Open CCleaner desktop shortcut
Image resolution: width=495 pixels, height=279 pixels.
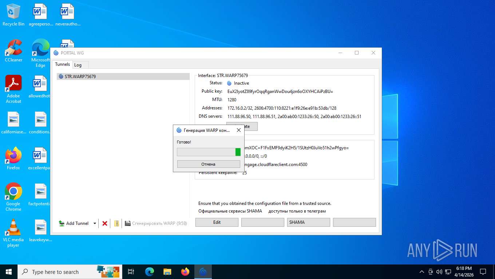tap(13, 51)
